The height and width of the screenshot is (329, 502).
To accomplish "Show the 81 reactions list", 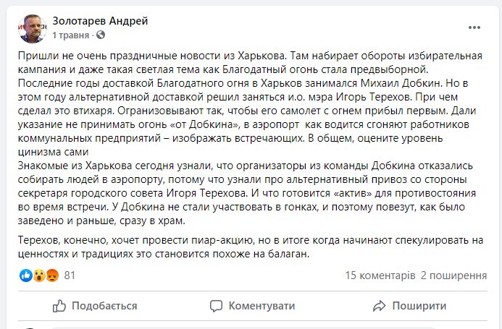I will pos(70,275).
